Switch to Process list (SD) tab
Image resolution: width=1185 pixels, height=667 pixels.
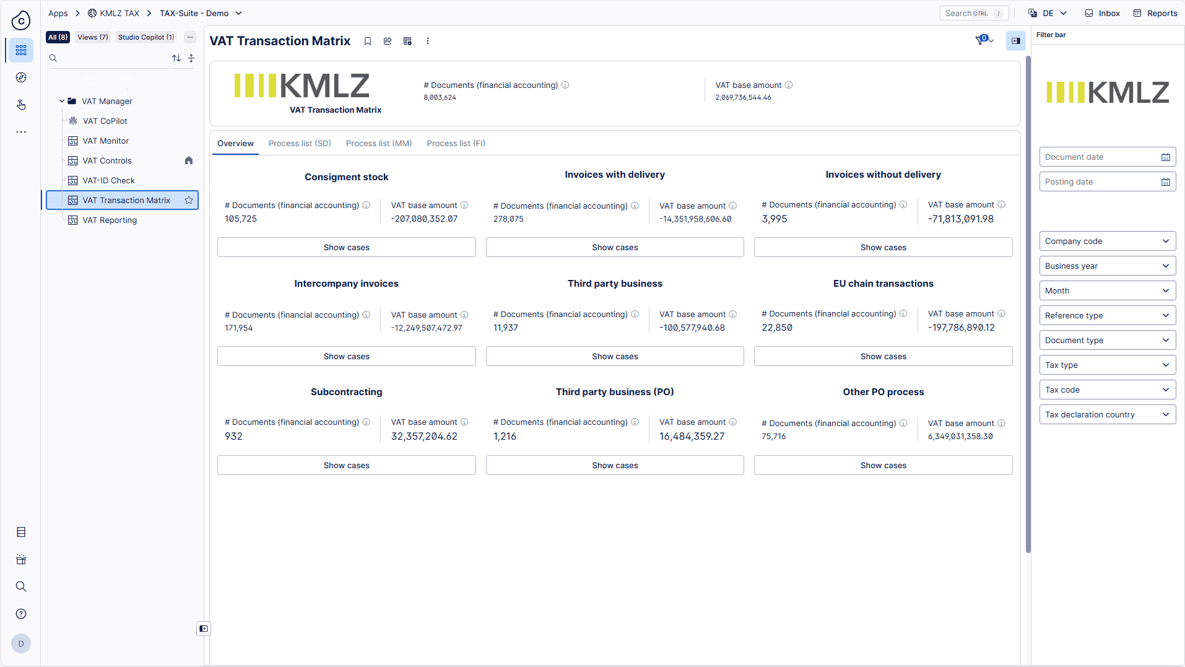pos(300,143)
